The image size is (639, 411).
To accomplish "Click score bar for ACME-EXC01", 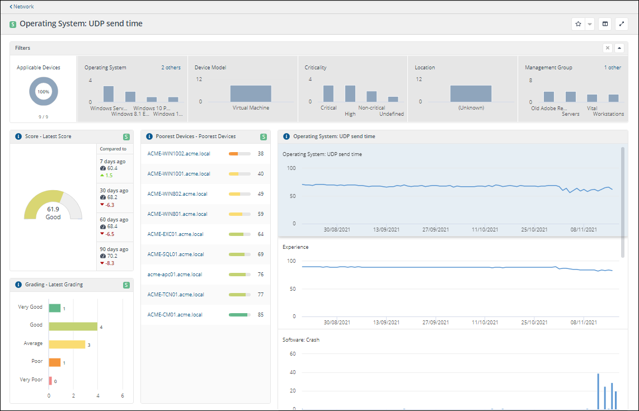I will click(239, 234).
